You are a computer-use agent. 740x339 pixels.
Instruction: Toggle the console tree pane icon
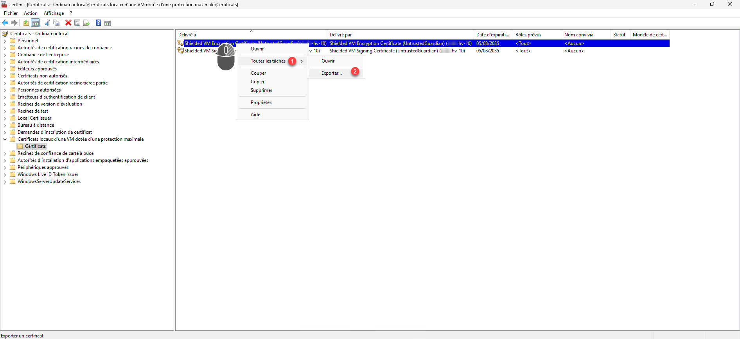click(36, 23)
